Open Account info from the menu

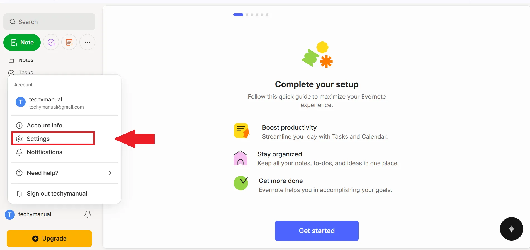pyautogui.click(x=47, y=125)
